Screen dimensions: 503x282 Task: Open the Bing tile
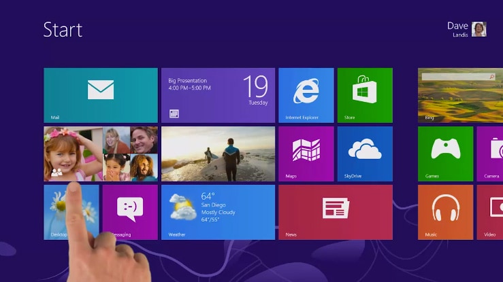click(x=460, y=95)
